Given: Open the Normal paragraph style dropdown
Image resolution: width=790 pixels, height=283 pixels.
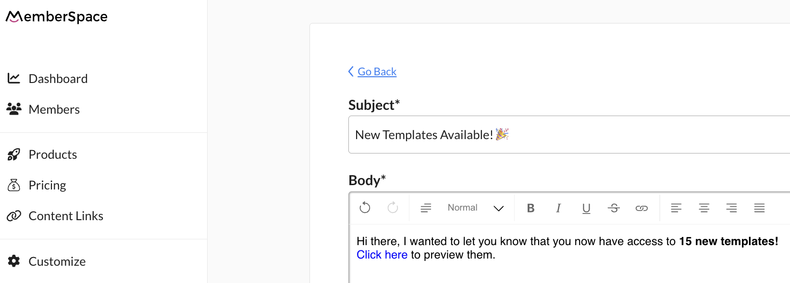Looking at the screenshot, I should (476, 208).
